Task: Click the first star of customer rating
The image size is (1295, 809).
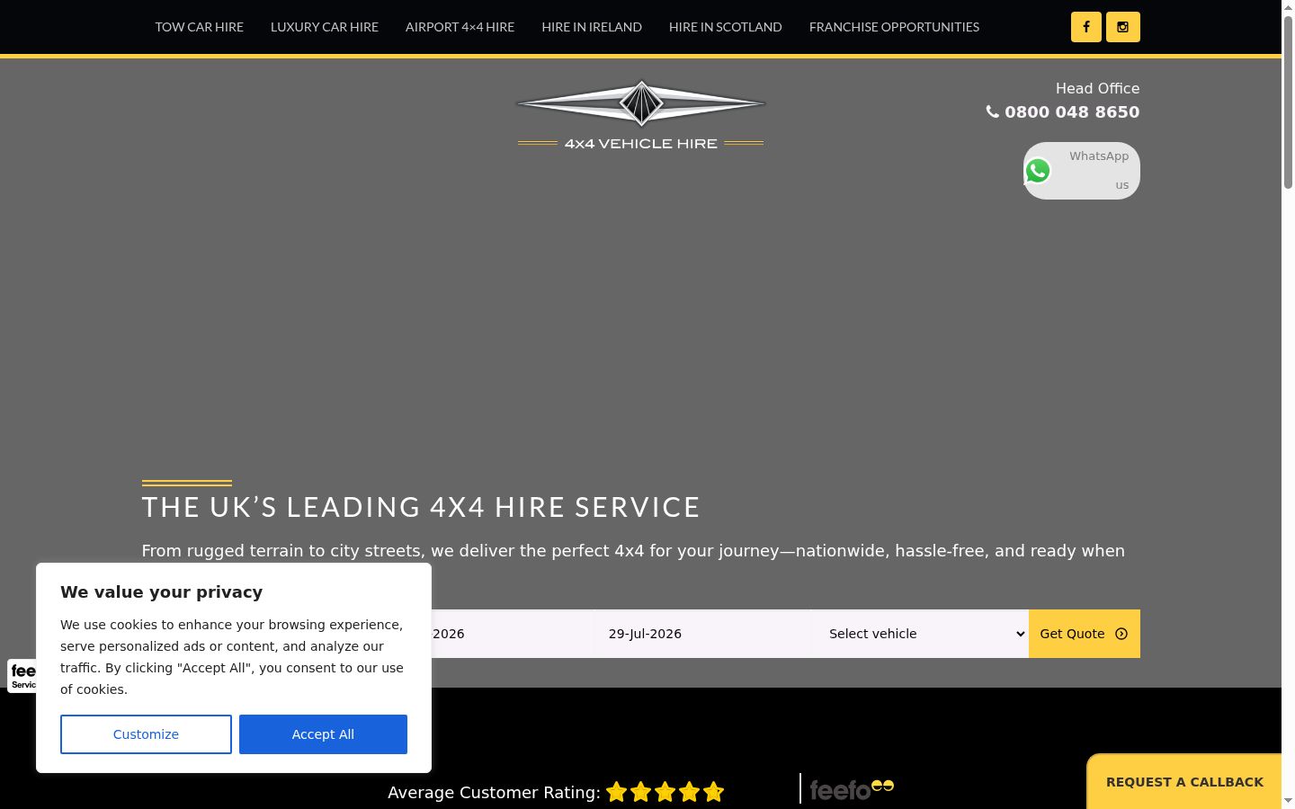Action: coord(616,792)
